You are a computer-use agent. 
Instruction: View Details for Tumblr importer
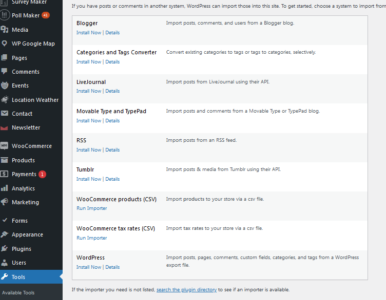coord(112,179)
